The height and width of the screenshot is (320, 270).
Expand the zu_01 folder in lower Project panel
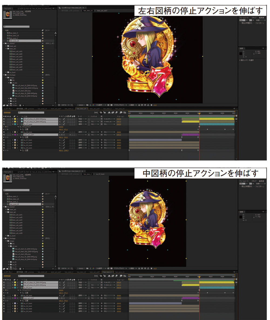point(9,262)
